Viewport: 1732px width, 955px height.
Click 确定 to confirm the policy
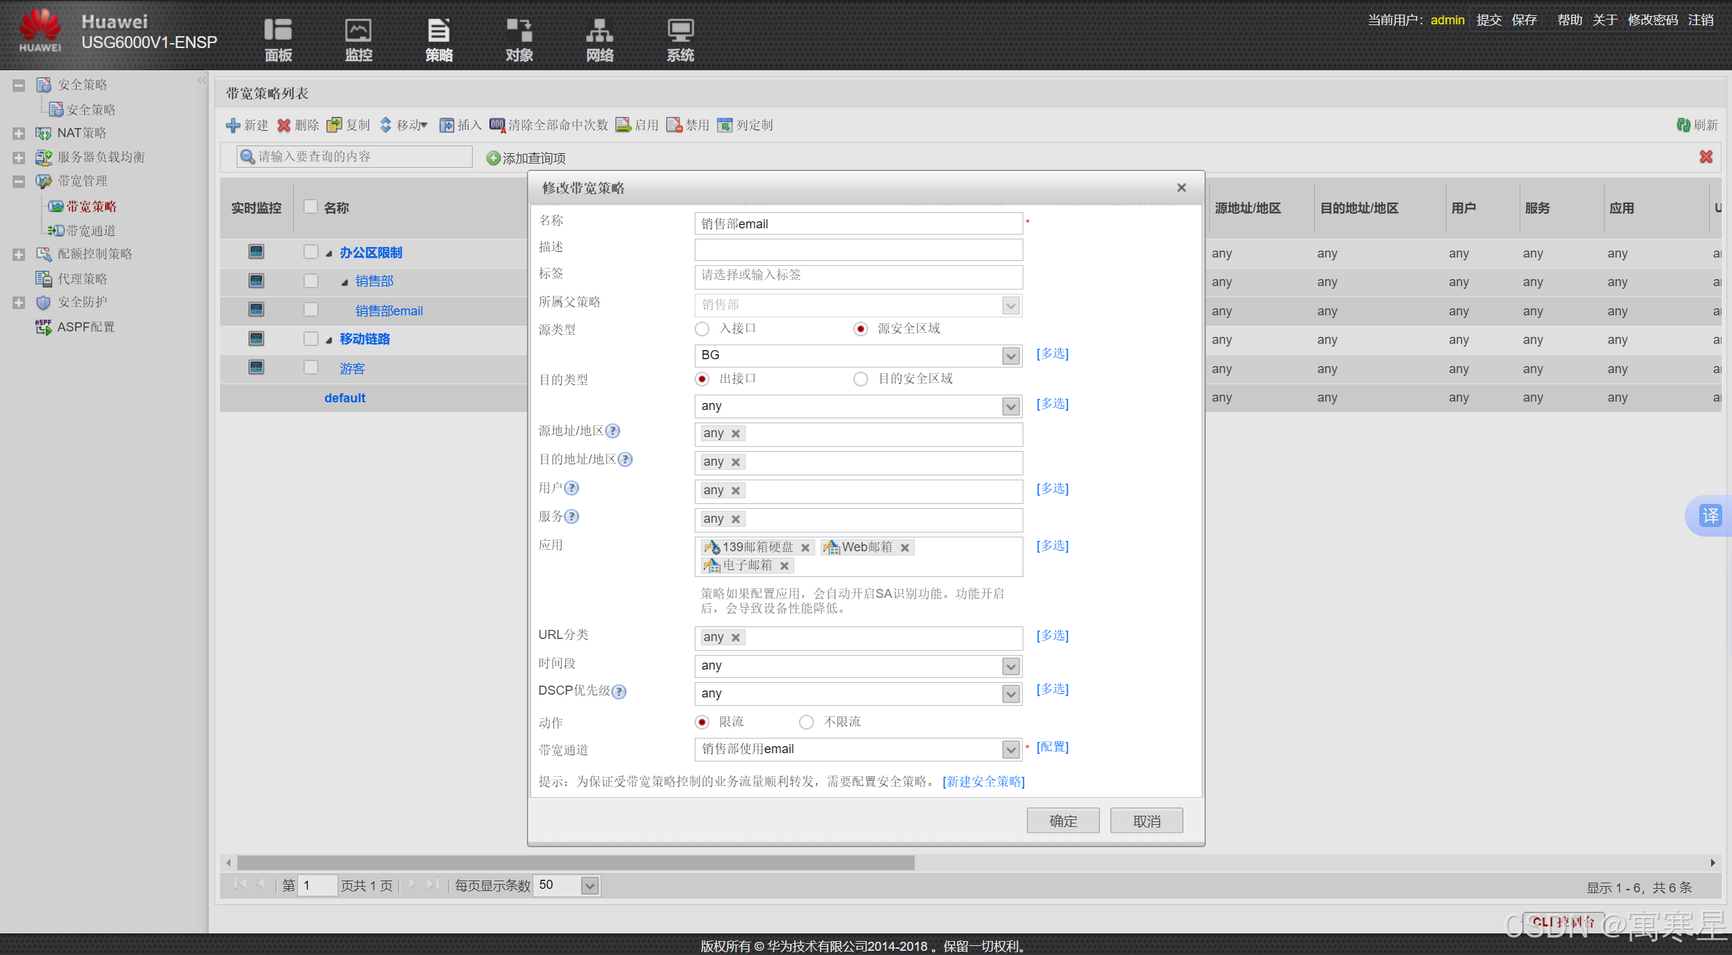(x=1063, y=821)
